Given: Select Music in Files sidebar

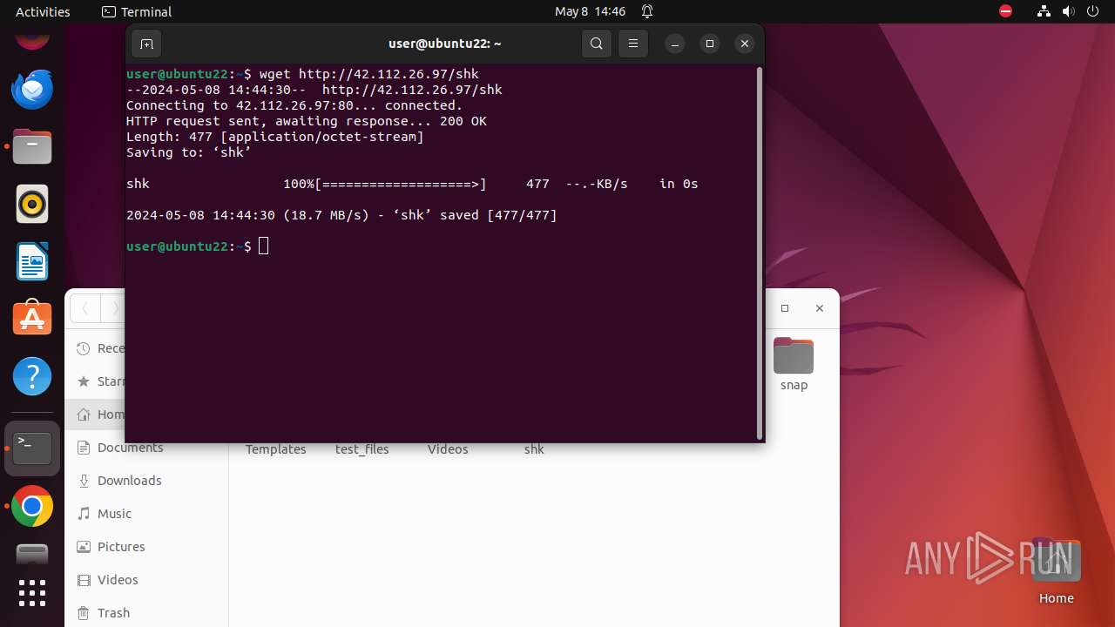Looking at the screenshot, I should pyautogui.click(x=146, y=514).
